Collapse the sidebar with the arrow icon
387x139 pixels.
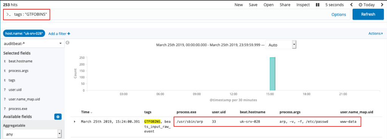[x=67, y=43]
